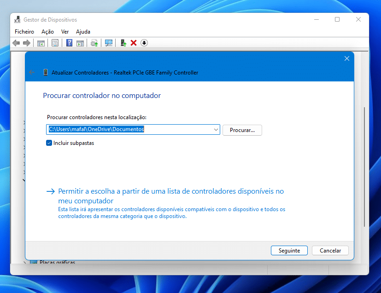Open the driver location dropdown arrow
This screenshot has height=293, width=381.
[216, 130]
